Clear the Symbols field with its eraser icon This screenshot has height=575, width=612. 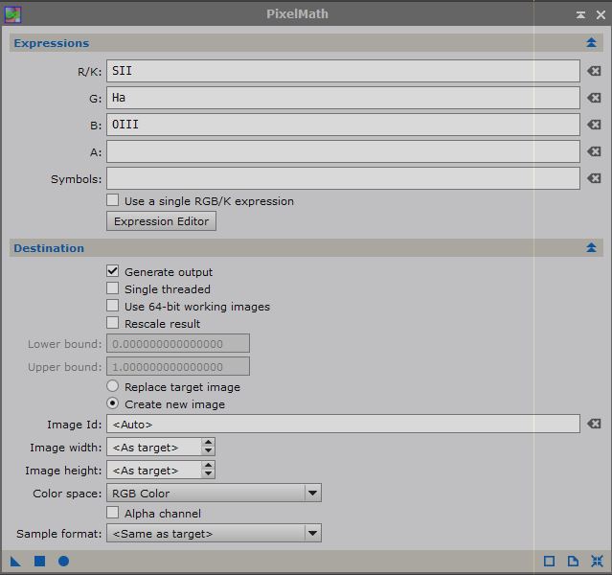tap(594, 178)
